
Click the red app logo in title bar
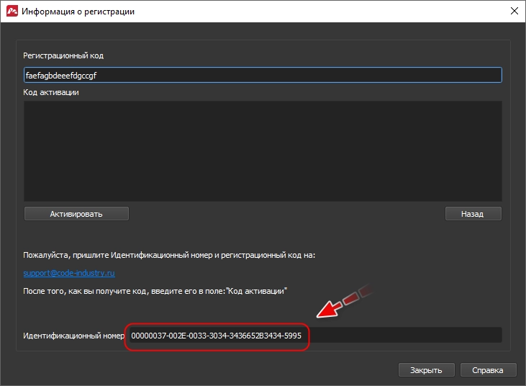click(12, 11)
